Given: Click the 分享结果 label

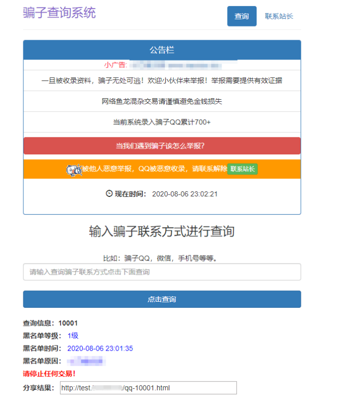Looking at the screenshot, I should 39,388.
